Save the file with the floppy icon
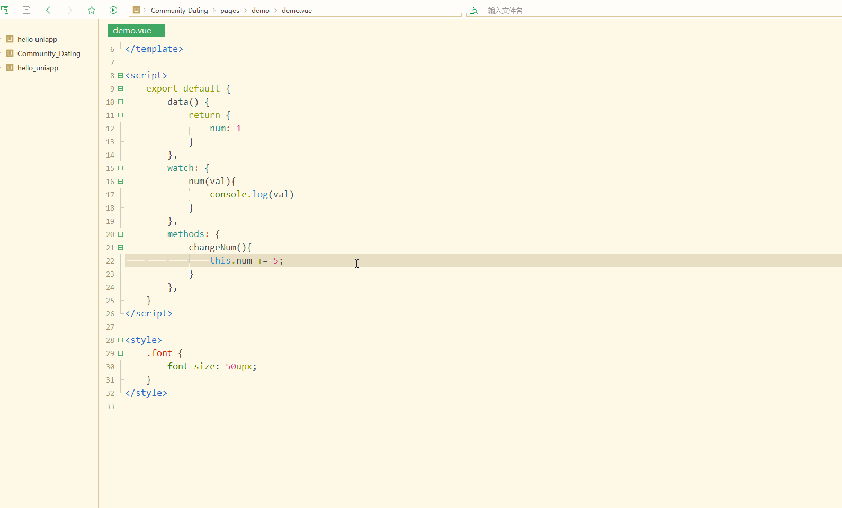This screenshot has height=508, width=842. click(x=26, y=10)
